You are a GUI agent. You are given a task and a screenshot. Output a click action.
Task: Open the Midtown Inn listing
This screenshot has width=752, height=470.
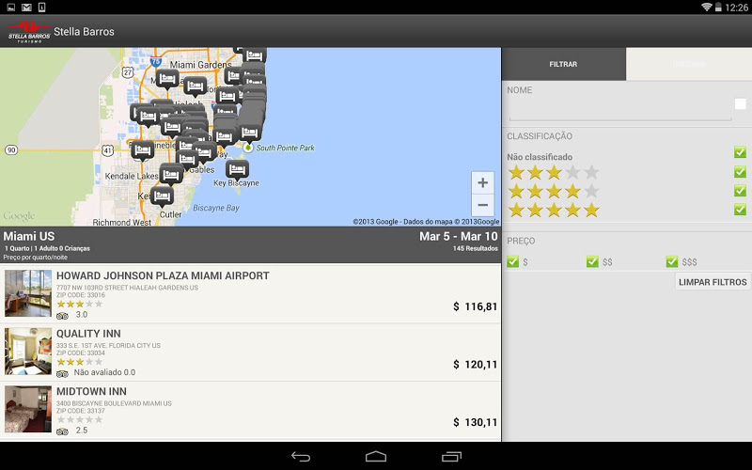point(250,411)
